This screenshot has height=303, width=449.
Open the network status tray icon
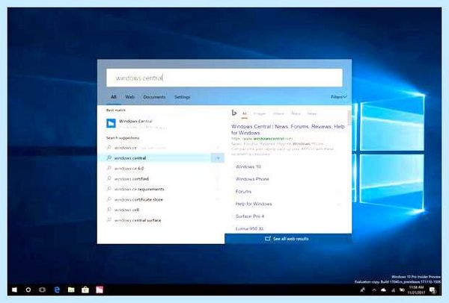(x=394, y=290)
